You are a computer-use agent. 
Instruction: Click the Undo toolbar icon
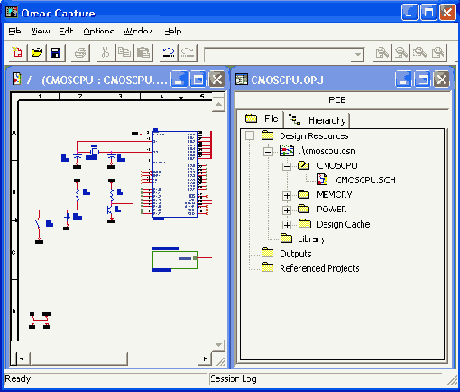click(x=169, y=52)
